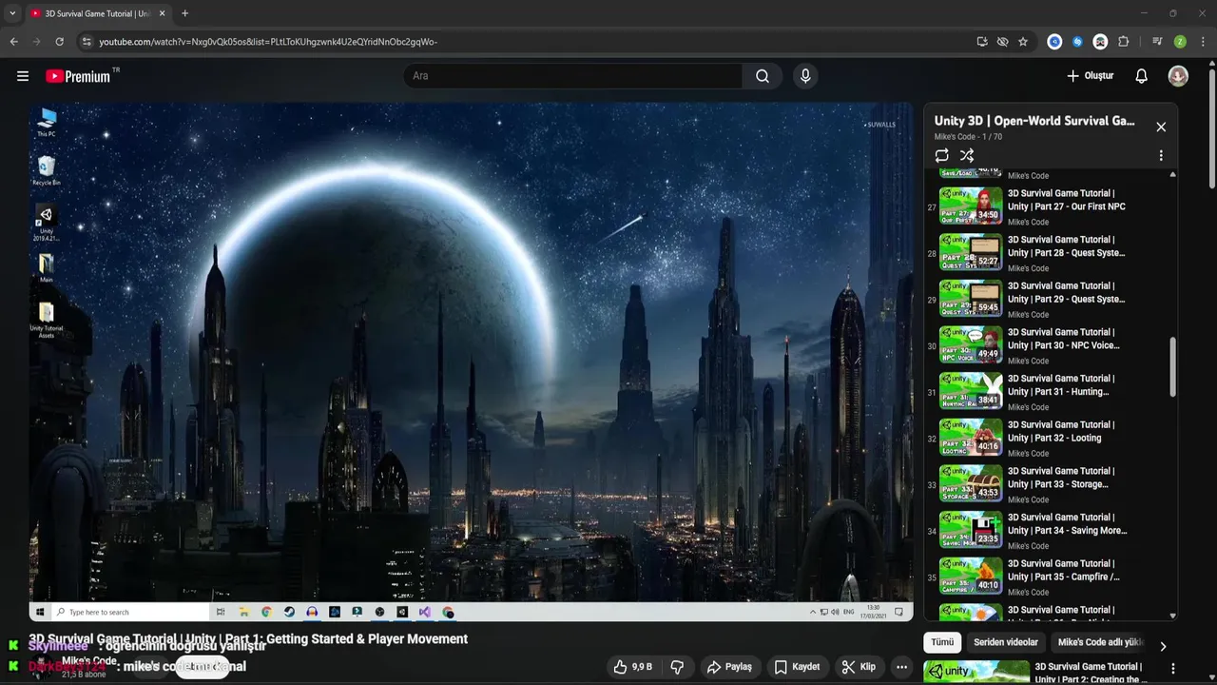Select the Seriden videolar chip
This screenshot has width=1217, height=685.
point(1006,642)
